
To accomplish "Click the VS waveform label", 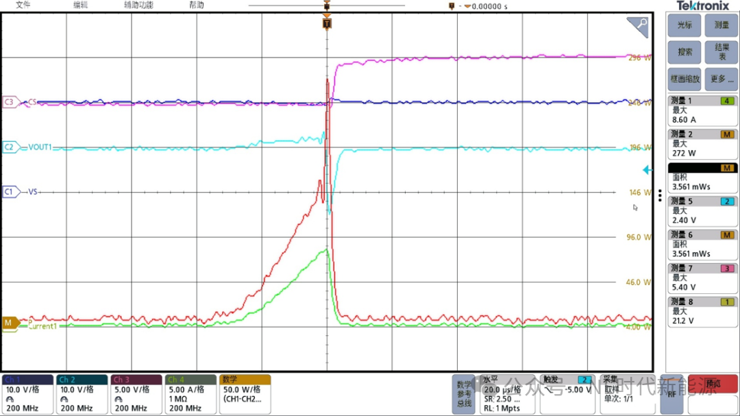I will click(x=33, y=192).
